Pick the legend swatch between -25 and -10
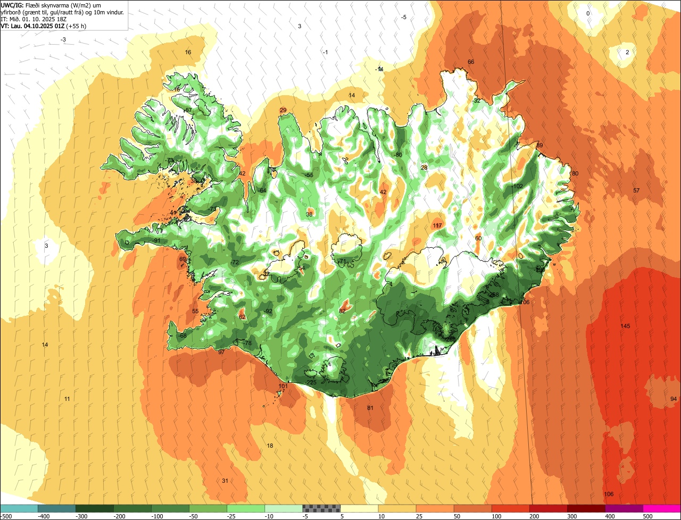Image resolution: width=681 pixels, height=520 pixels. pyautogui.click(x=246, y=508)
